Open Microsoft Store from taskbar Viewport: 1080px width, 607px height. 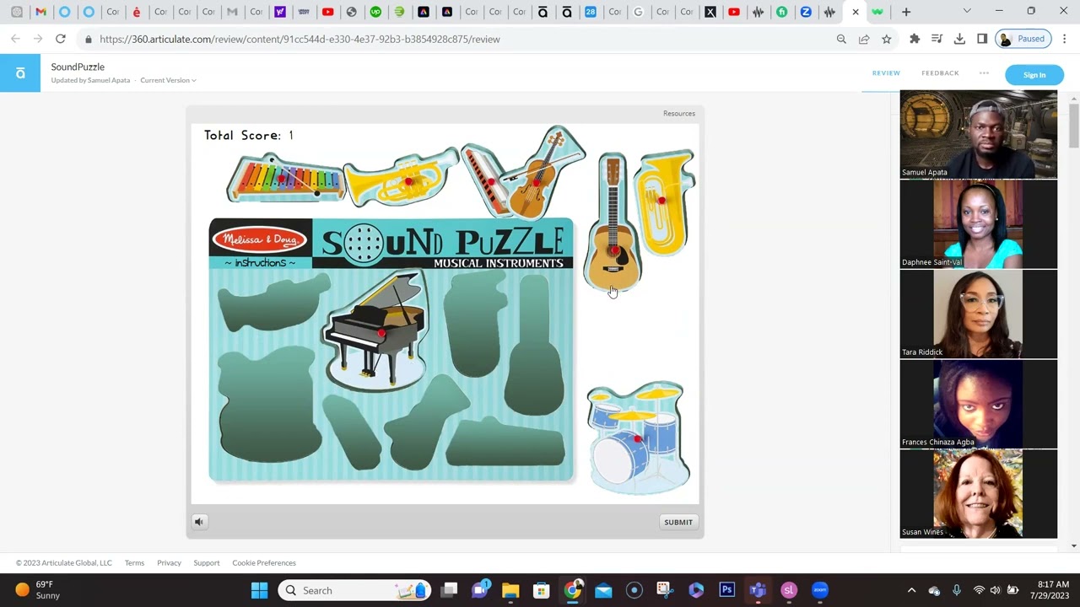click(542, 590)
